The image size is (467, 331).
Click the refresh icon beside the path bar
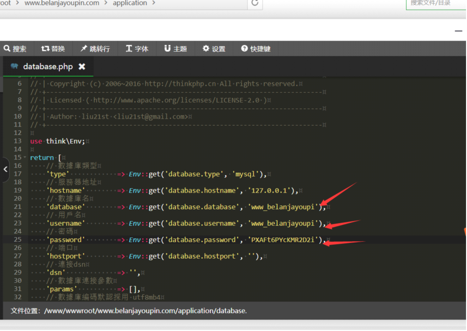tap(255, 2)
